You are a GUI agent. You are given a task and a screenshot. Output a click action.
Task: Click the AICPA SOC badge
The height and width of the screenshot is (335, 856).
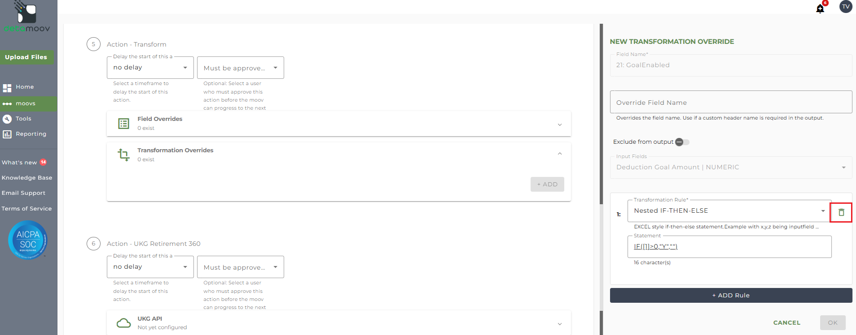(x=27, y=240)
